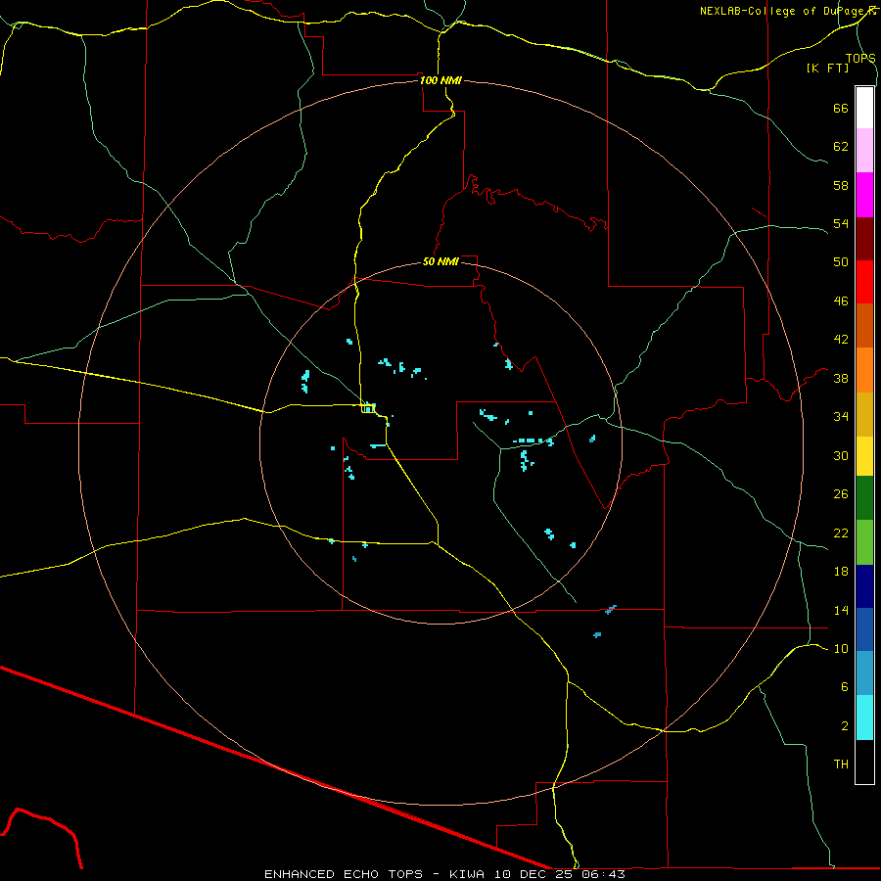
Task: Click the 42 legend value
Action: 841,339
